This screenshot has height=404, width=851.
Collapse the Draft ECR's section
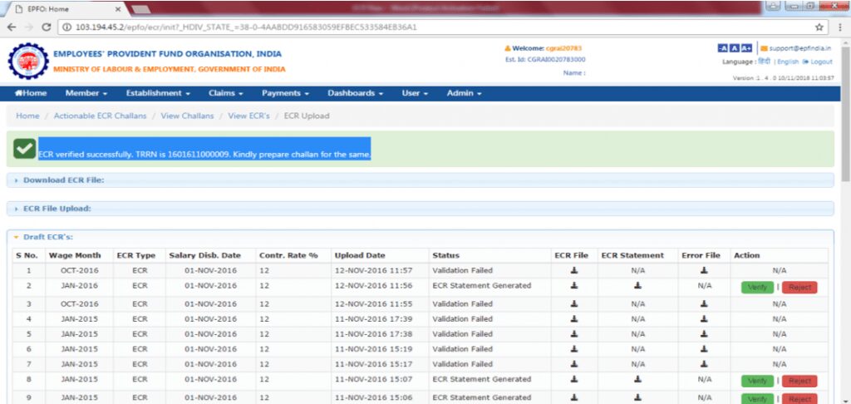(50, 237)
